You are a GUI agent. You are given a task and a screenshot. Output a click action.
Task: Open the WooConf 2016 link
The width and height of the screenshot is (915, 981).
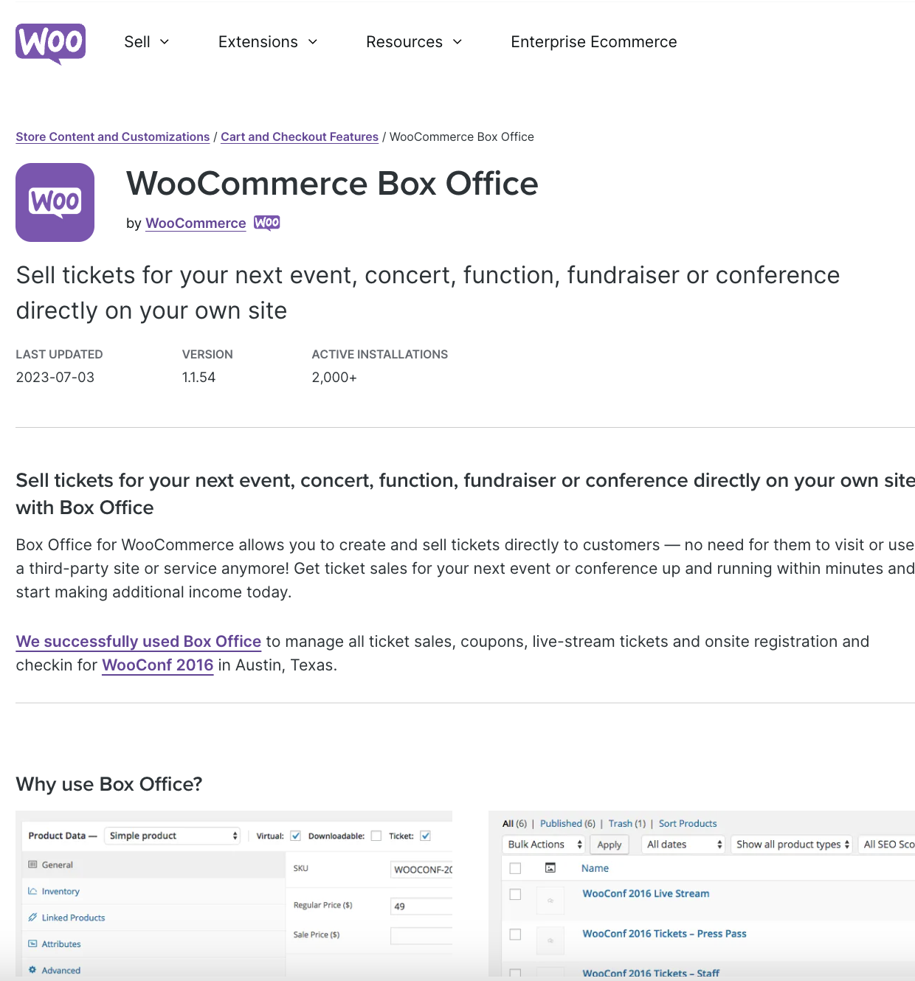(157, 665)
